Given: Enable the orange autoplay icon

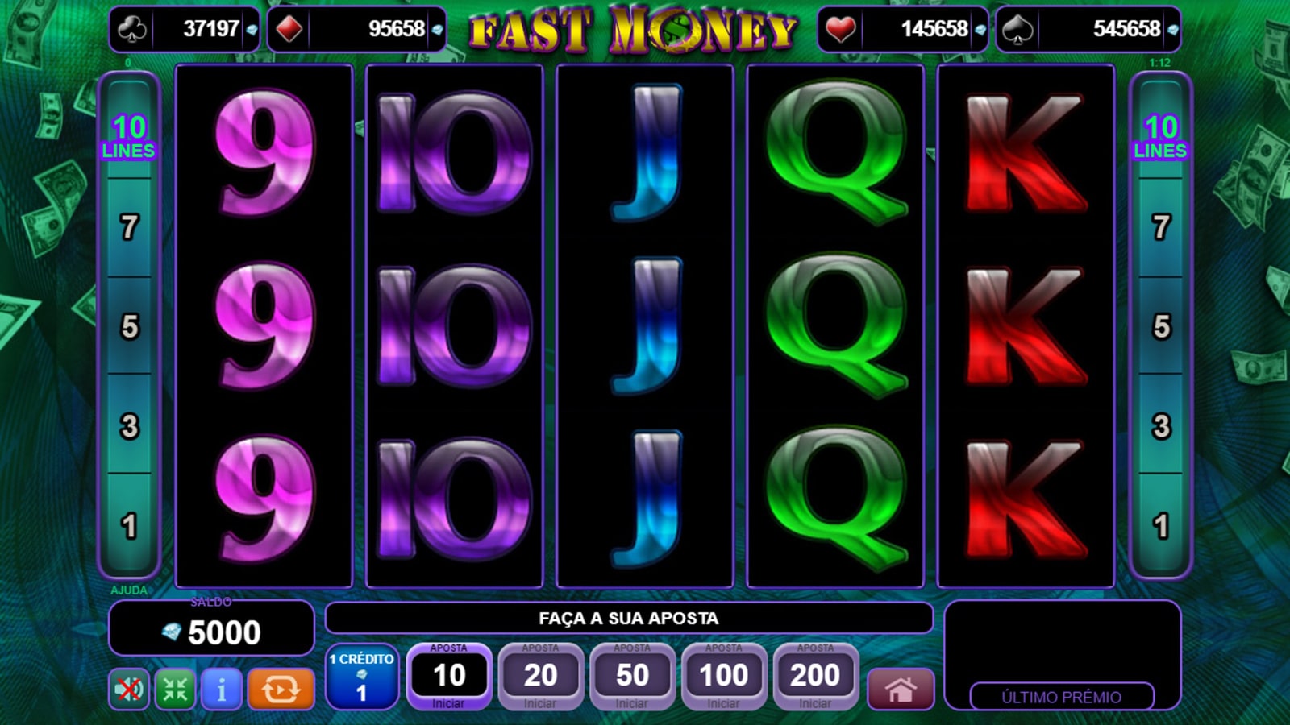Looking at the screenshot, I should tap(281, 689).
